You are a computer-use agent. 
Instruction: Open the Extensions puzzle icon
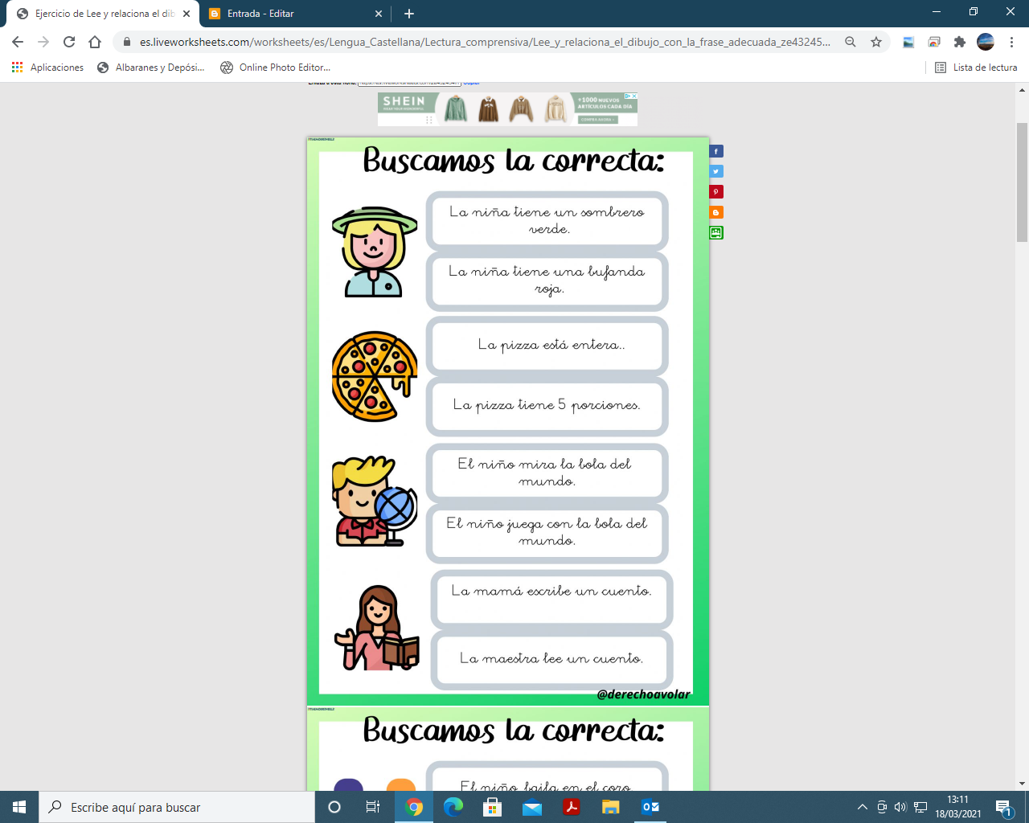coord(960,42)
